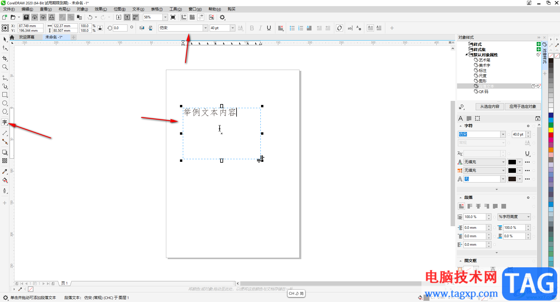Image resolution: width=560 pixels, height=302 pixels.
Task: Click the Page 1 tab
Action: [x=64, y=283]
